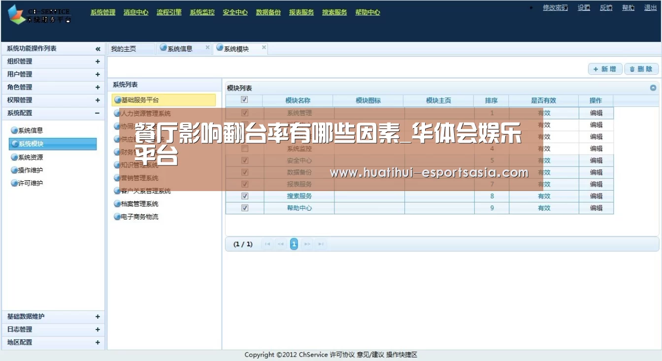Click the 新增 button
Screen dimensions: 662x361
point(605,69)
